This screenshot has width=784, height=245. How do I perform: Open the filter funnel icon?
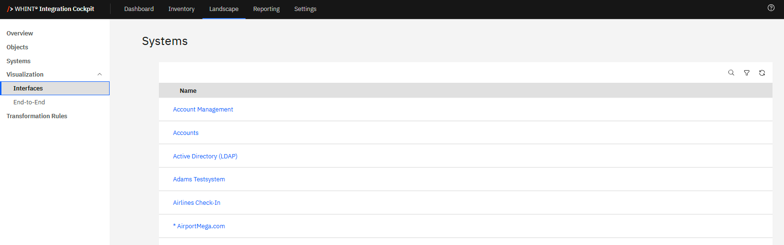[747, 73]
